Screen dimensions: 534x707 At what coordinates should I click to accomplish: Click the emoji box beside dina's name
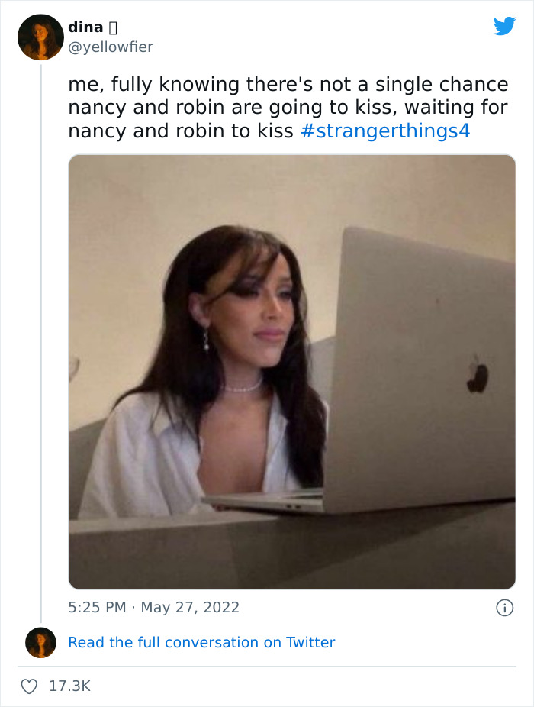click(113, 28)
